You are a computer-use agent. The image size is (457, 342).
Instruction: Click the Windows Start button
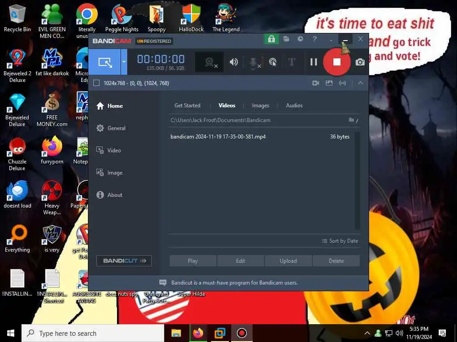click(11, 333)
